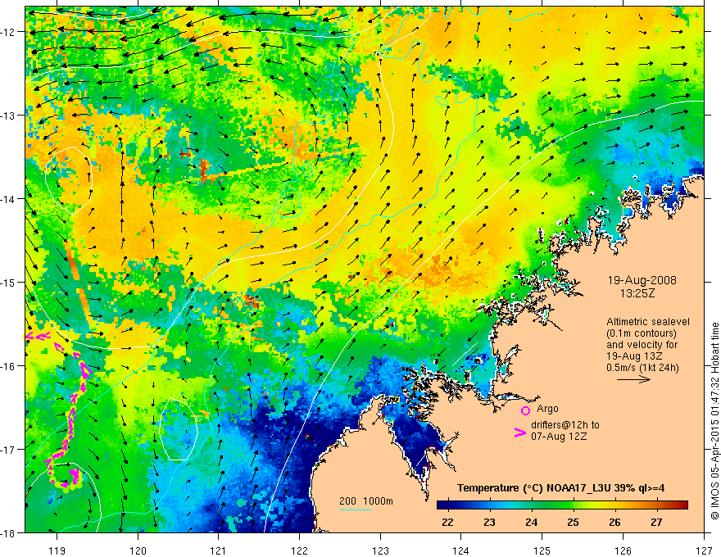Click the text '19-Aug 13Z'
This screenshot has width=721, height=557.
coord(633,356)
